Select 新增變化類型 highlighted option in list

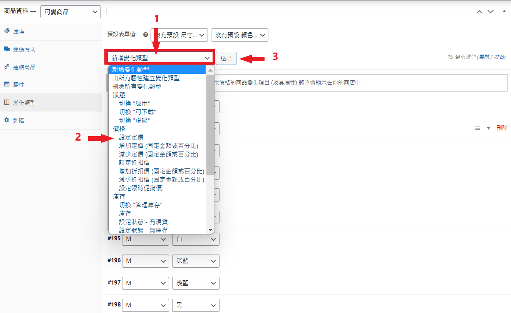point(157,70)
